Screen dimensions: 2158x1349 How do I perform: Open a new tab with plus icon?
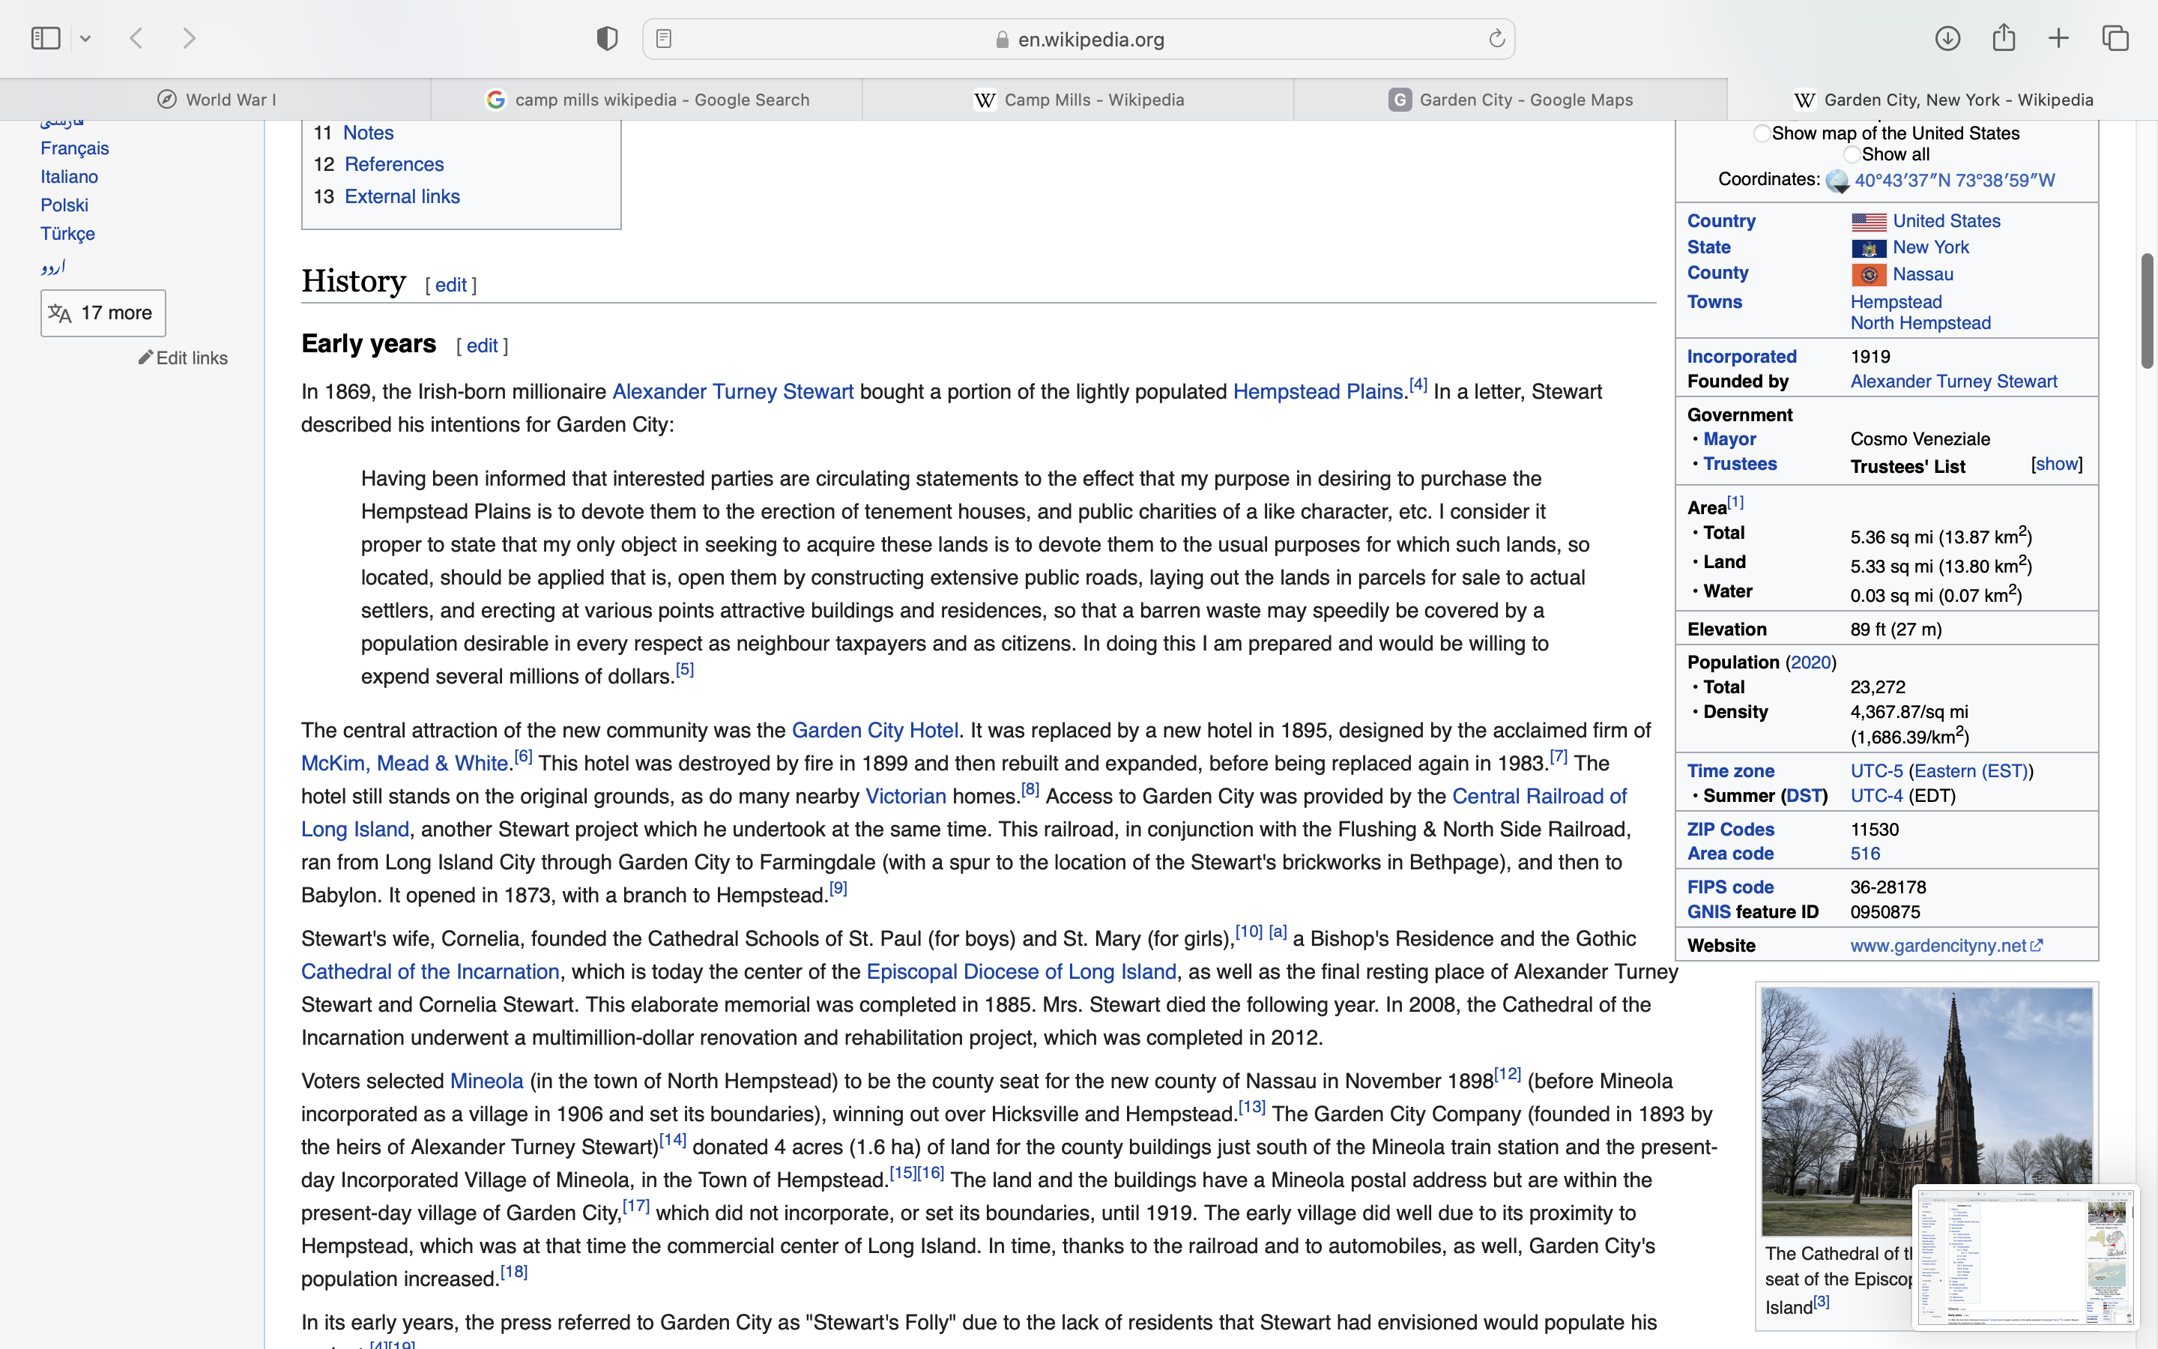click(2058, 38)
